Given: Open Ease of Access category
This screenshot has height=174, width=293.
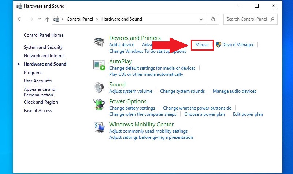Looking at the screenshot, I should pos(38,111).
